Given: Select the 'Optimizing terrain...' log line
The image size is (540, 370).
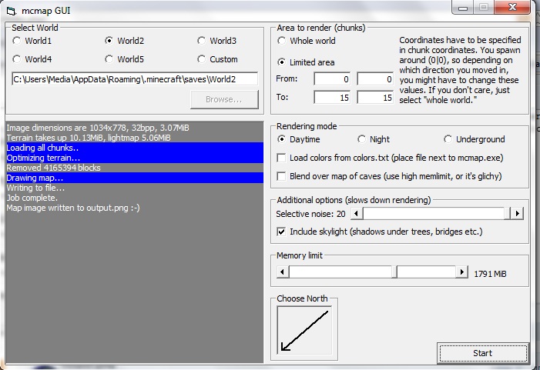Looking at the screenshot, I should tap(135, 158).
